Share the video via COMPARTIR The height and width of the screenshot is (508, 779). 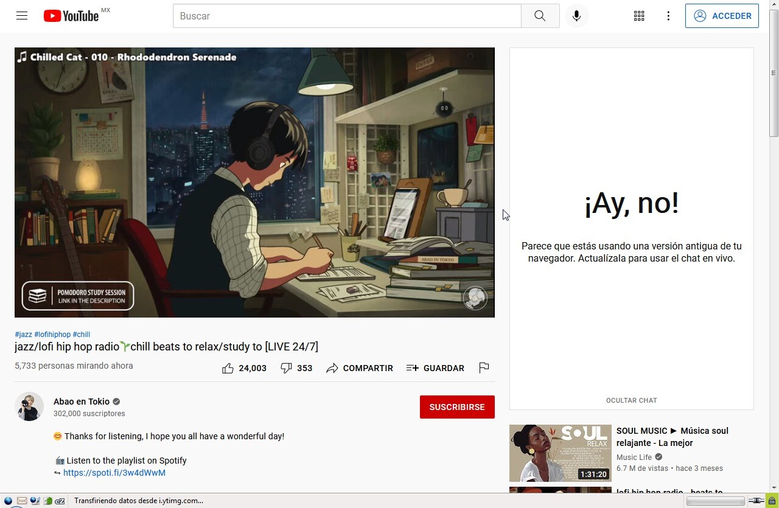click(360, 368)
